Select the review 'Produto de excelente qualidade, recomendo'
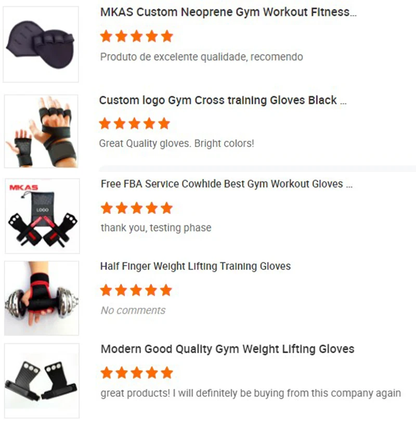The image size is (416, 429). tap(201, 57)
